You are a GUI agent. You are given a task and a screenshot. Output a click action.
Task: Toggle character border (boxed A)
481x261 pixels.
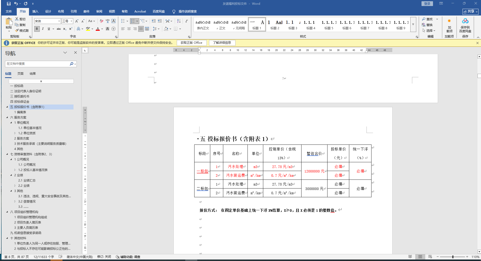click(x=113, y=21)
